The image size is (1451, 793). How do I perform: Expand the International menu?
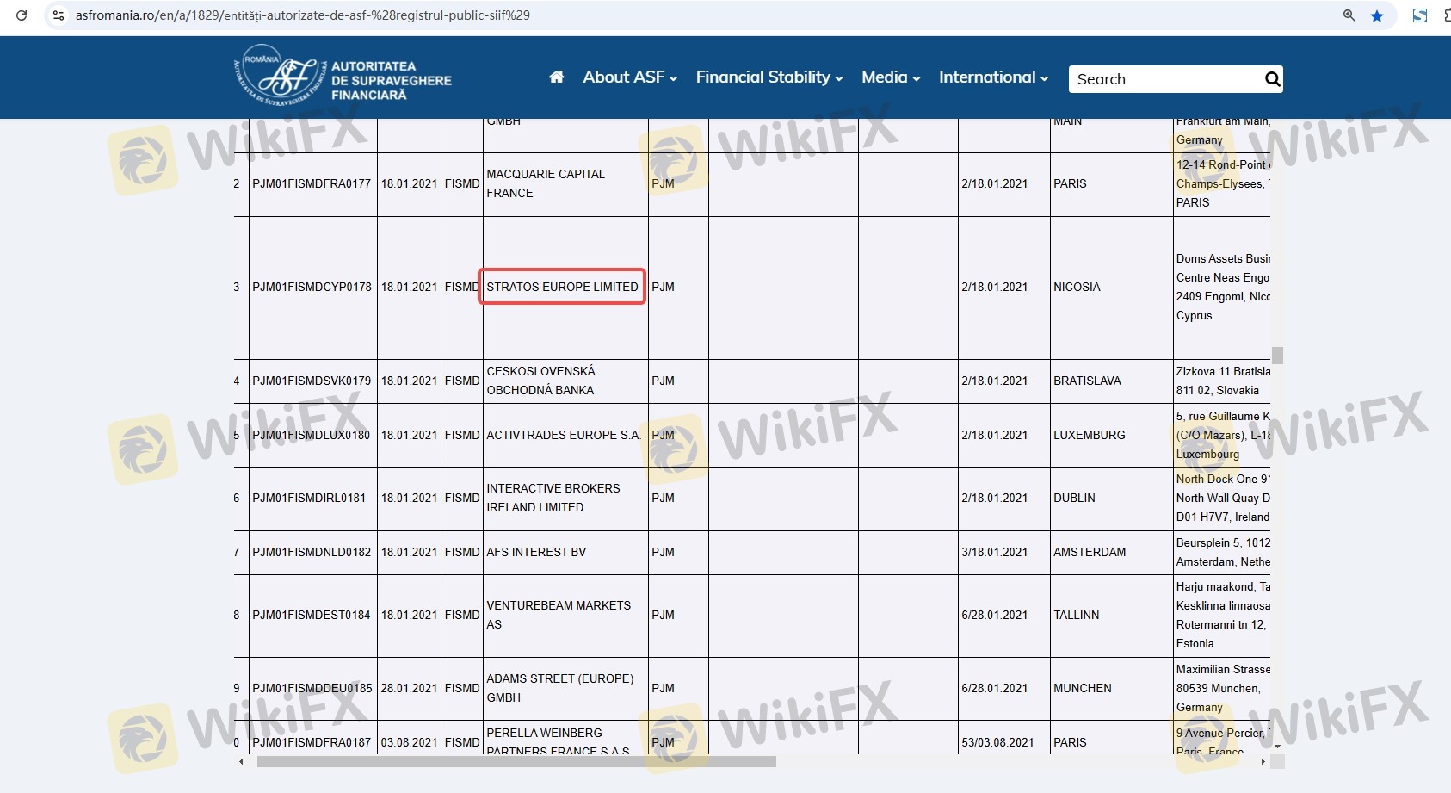tap(993, 77)
